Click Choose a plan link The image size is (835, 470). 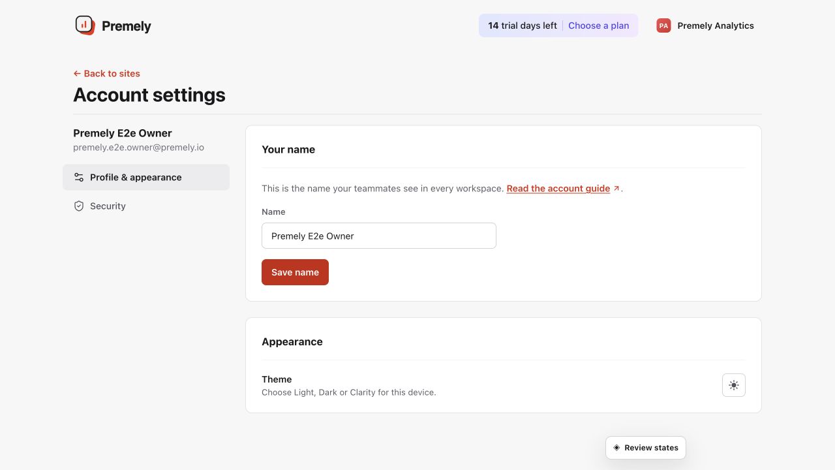coord(599,25)
